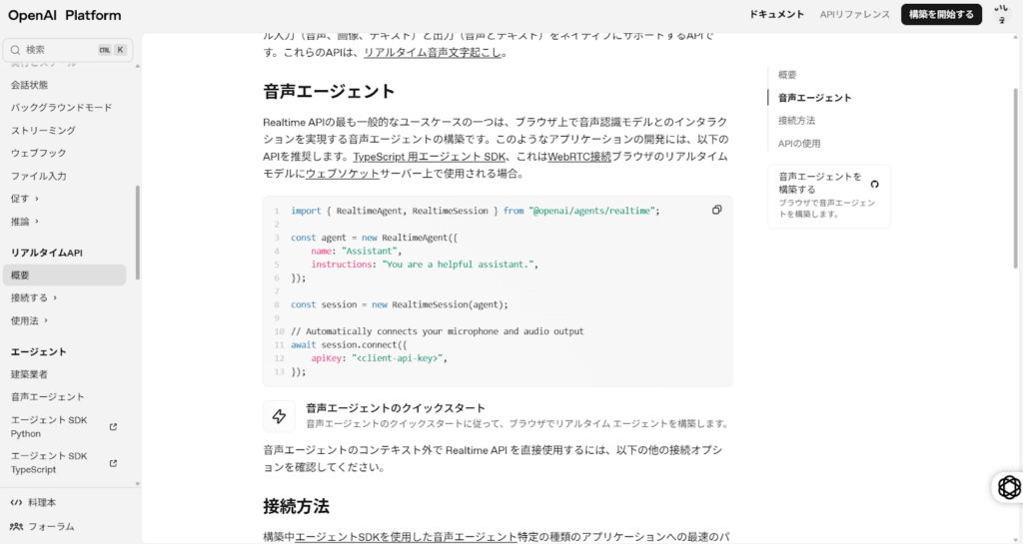
Task: Open 建築業者 in the sidebar
Action: (x=29, y=374)
